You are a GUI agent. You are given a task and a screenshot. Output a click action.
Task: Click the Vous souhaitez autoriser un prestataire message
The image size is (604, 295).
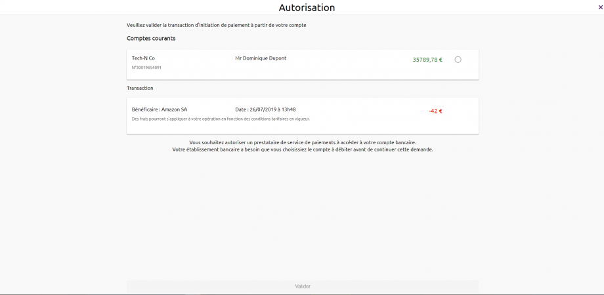(x=303, y=142)
